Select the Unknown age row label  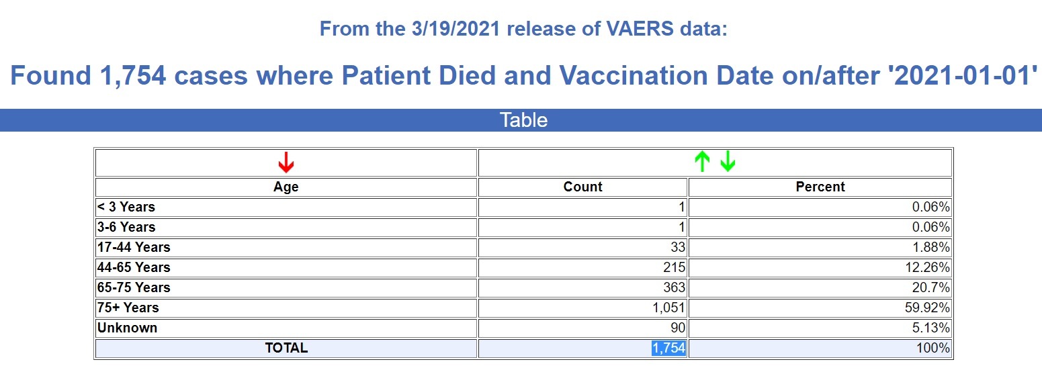(x=128, y=328)
